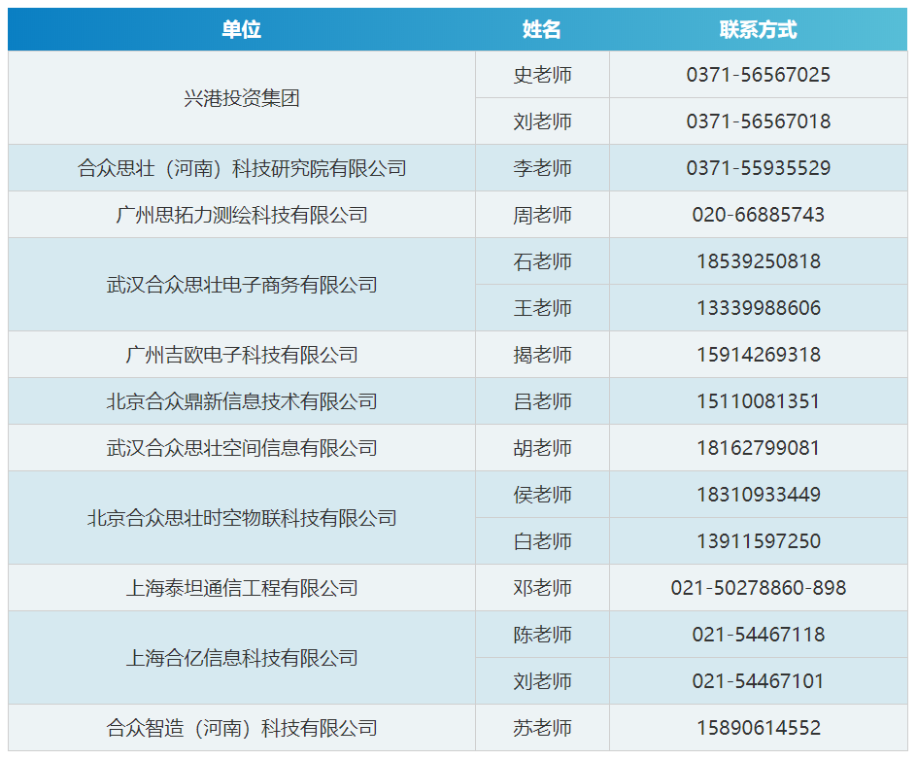Select 北京合众思壮时空物联科技有限公司 cell
Viewport: 917px width, 760px height.
coord(242,518)
